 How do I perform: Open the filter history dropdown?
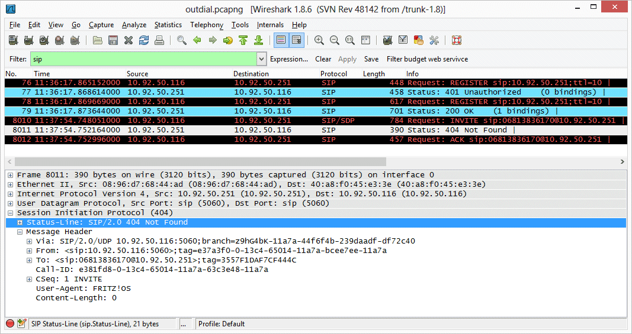tap(262, 59)
